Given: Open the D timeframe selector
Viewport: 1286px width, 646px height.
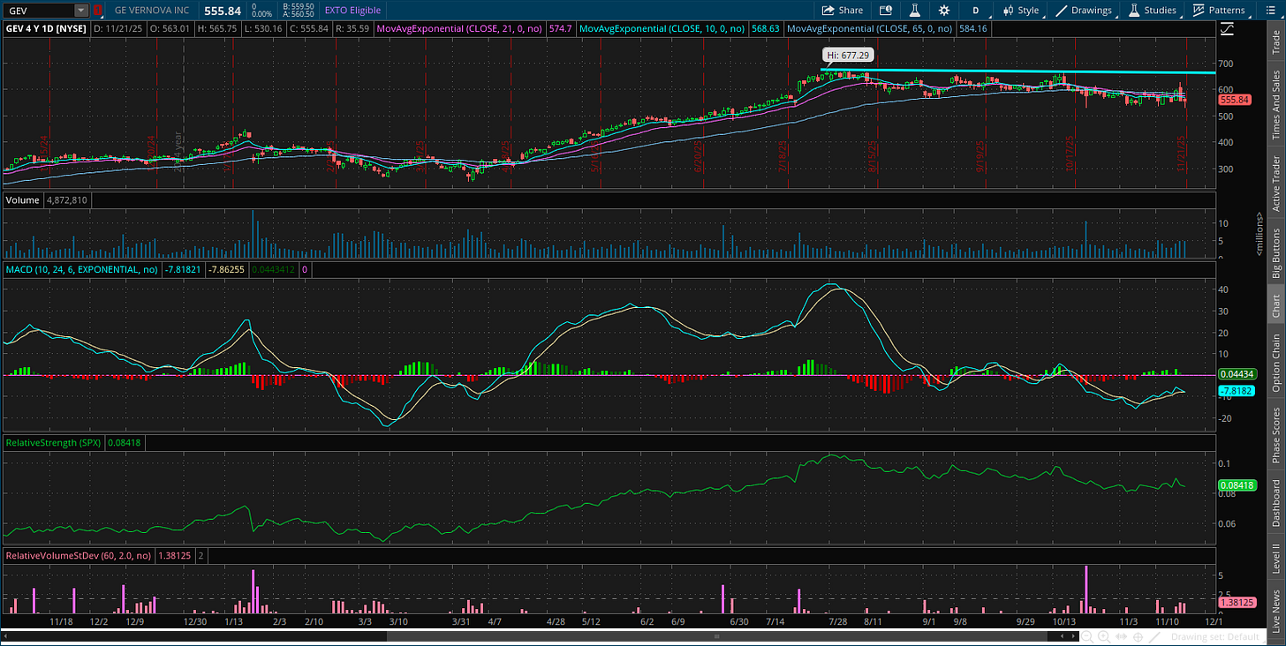Looking at the screenshot, I should (x=975, y=11).
